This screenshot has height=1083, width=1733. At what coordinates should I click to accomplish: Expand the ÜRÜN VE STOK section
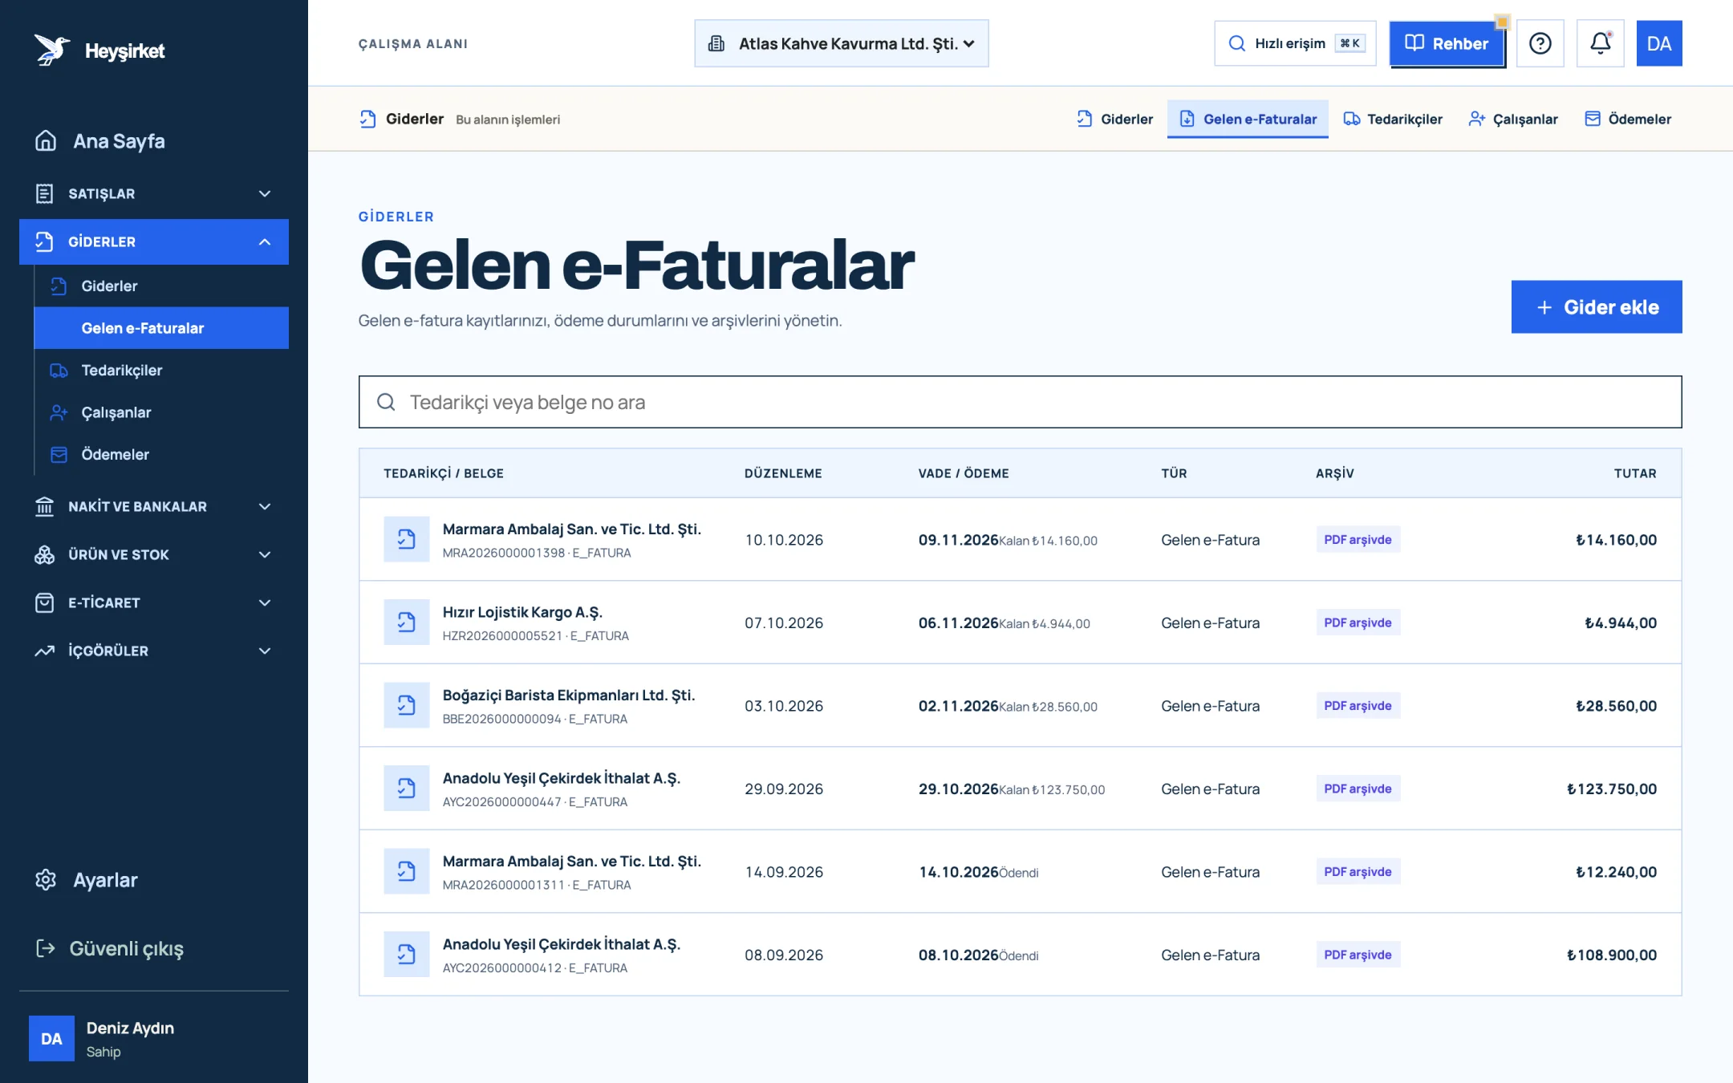tap(154, 554)
